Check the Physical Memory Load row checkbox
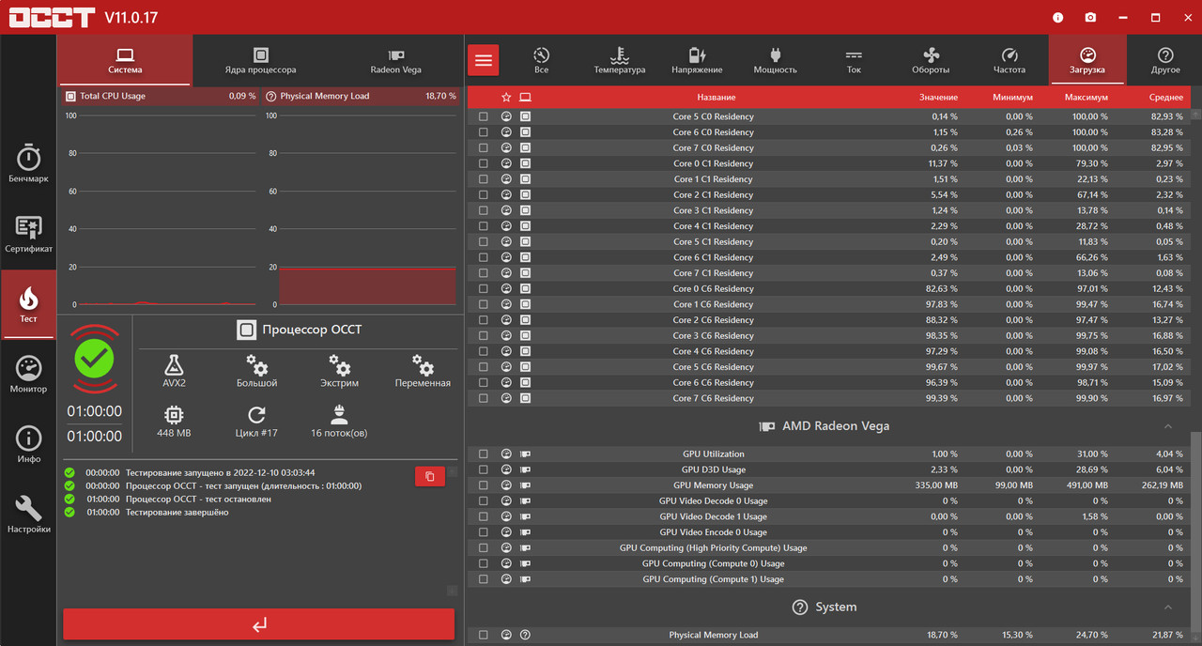The width and height of the screenshot is (1202, 646). coord(483,635)
